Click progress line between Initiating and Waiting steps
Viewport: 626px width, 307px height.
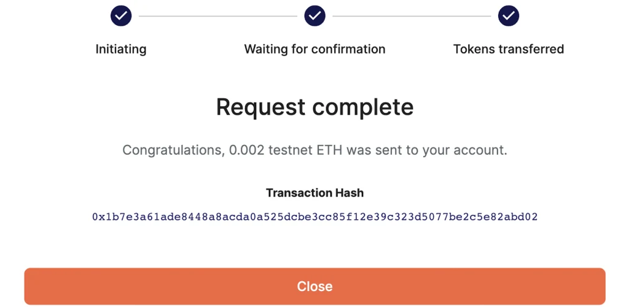tap(218, 17)
